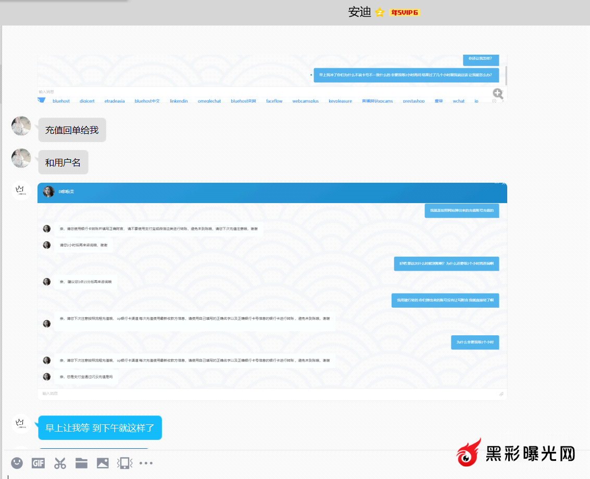This screenshot has height=479, width=590.
Task: Click the paperclip icon in the large screenshot
Action: click(501, 394)
